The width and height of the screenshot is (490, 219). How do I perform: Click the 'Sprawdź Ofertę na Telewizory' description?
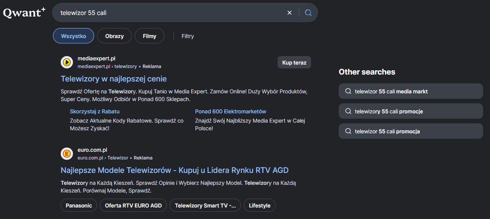184,96
